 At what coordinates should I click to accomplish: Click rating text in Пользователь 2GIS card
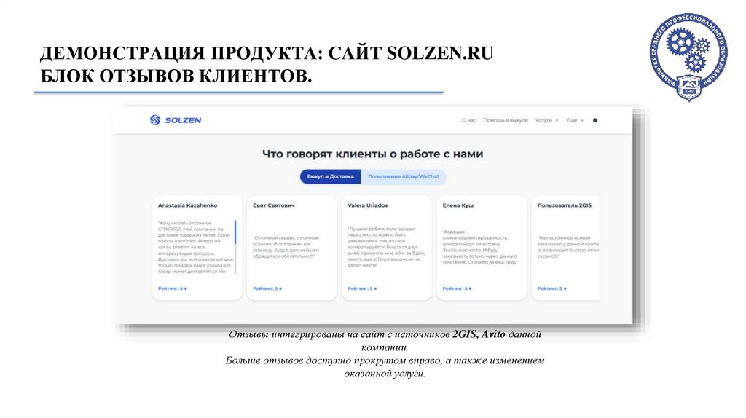click(552, 288)
